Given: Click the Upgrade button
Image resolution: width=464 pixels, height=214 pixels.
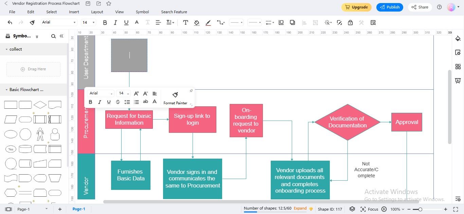Looking at the screenshot, I should click(x=356, y=7).
